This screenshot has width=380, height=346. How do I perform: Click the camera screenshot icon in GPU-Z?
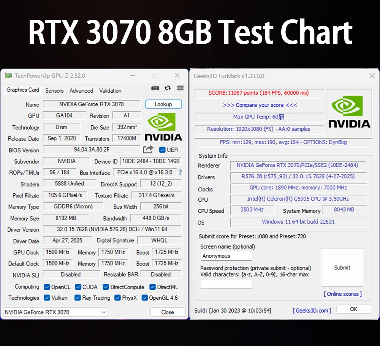click(155, 88)
